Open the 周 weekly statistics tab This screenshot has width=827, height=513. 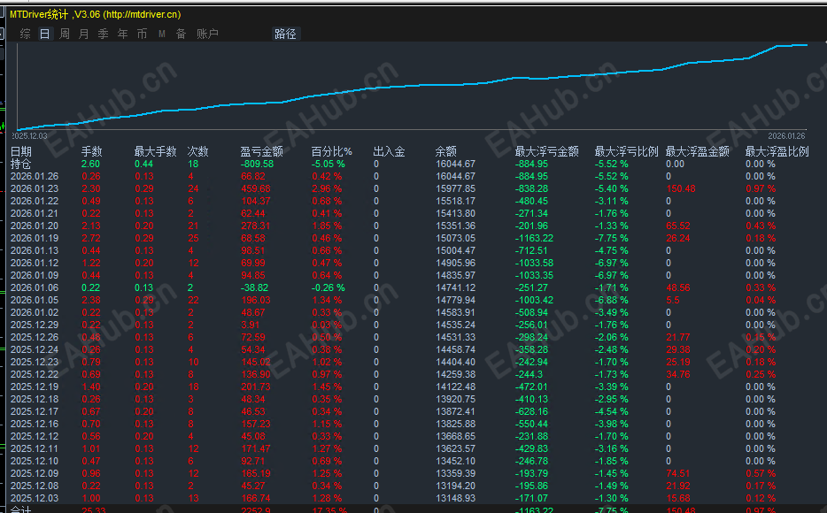pyautogui.click(x=65, y=34)
